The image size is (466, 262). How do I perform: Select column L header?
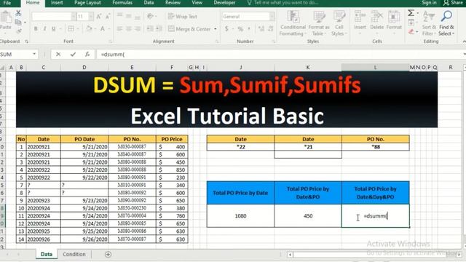pyautogui.click(x=376, y=68)
